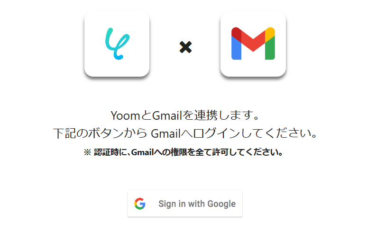
Task: Click "Gmail" in the login instruction line
Action: 165,133
